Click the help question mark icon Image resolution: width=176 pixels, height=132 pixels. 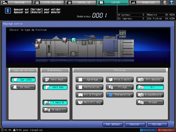[171, 2]
